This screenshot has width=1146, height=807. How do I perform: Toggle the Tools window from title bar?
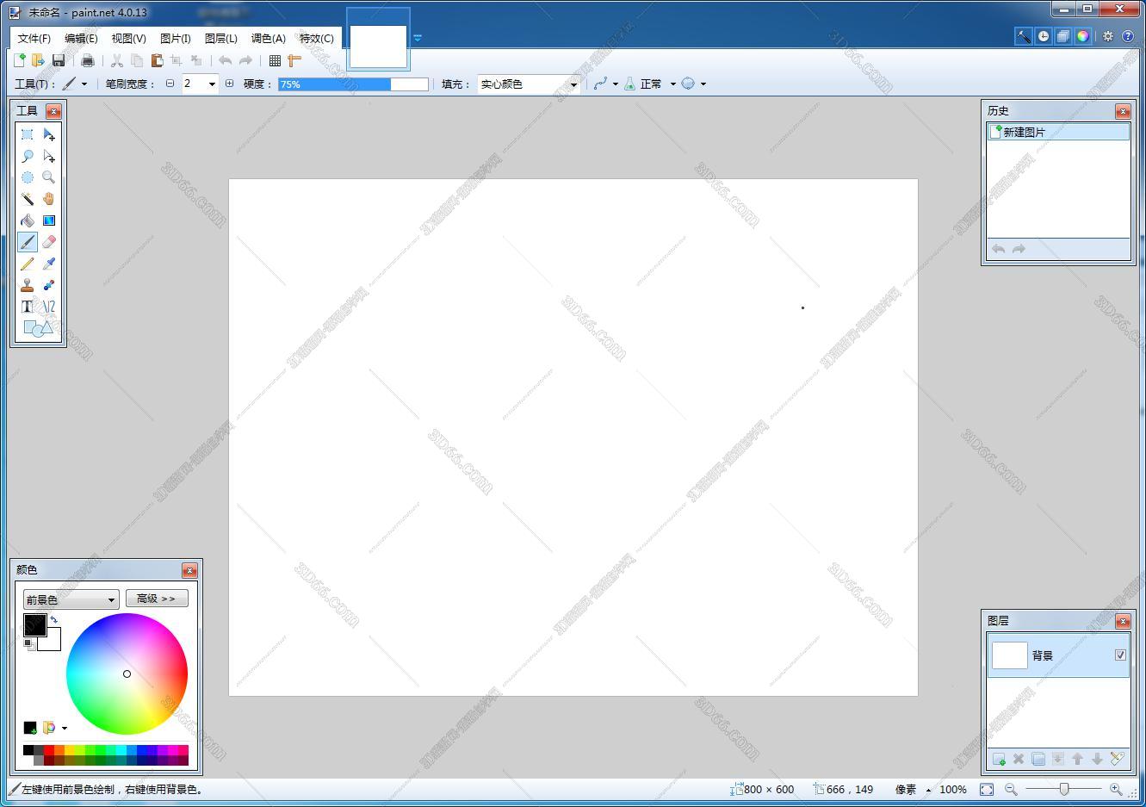(x=1024, y=36)
